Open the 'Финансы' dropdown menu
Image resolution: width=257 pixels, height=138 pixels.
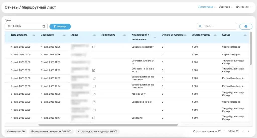click(x=243, y=7)
